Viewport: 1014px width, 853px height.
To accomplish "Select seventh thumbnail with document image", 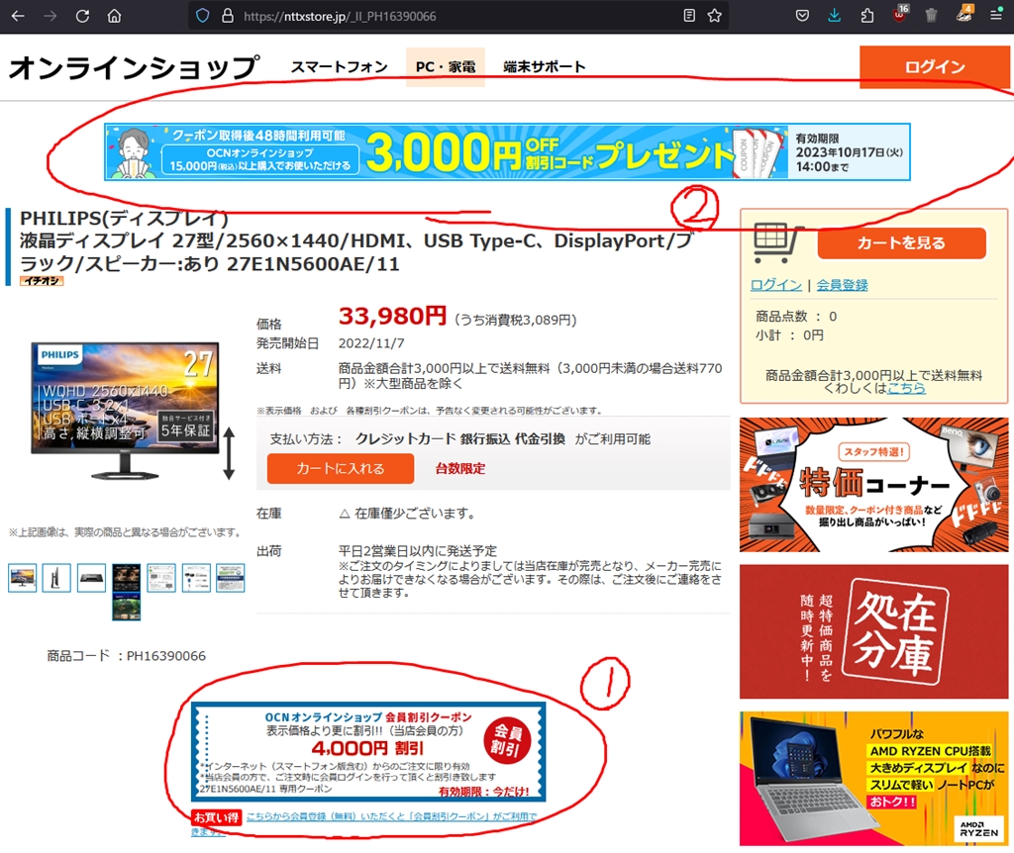I will [230, 578].
